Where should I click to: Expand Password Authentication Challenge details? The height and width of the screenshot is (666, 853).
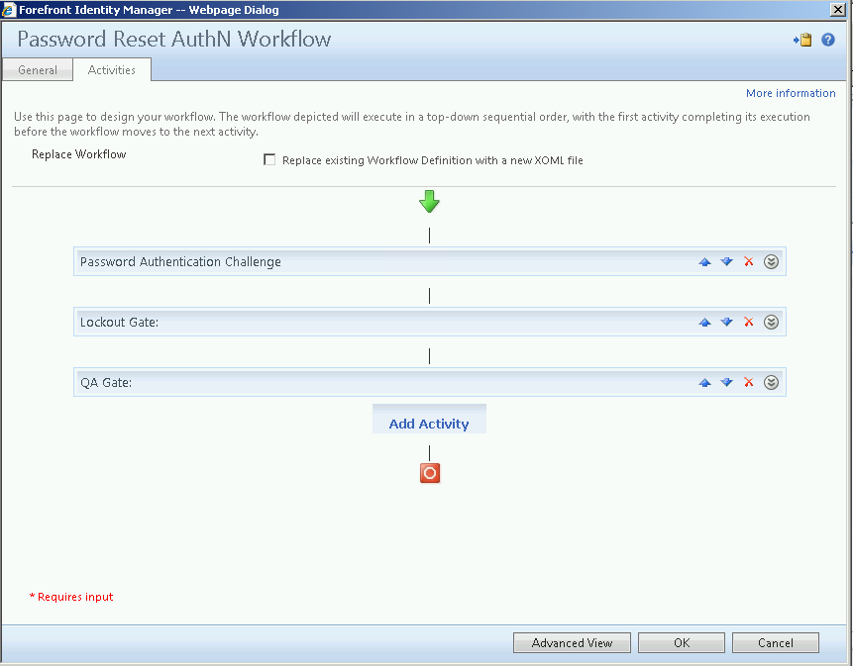pos(771,262)
